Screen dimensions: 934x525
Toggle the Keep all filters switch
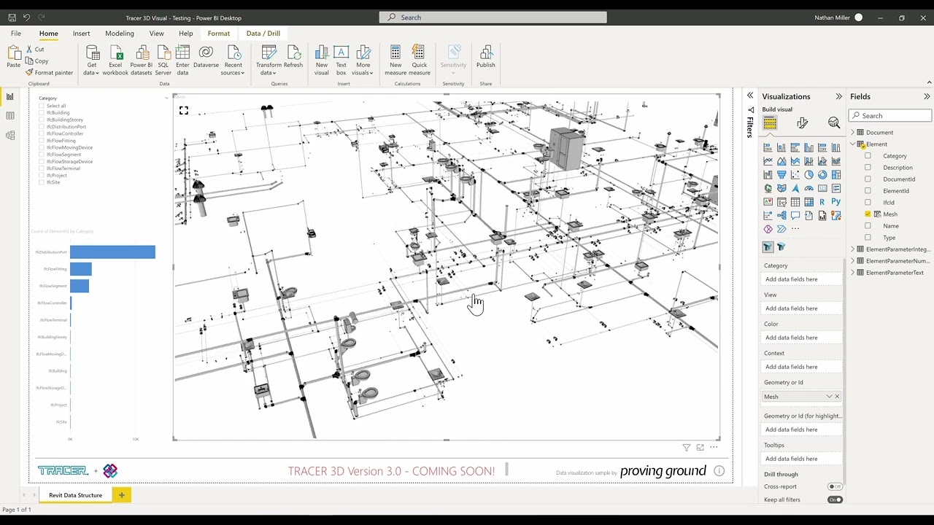(x=835, y=499)
